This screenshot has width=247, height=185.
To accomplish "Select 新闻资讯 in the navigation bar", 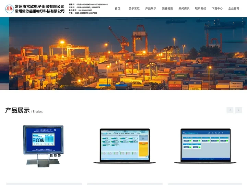I will (184, 9).
